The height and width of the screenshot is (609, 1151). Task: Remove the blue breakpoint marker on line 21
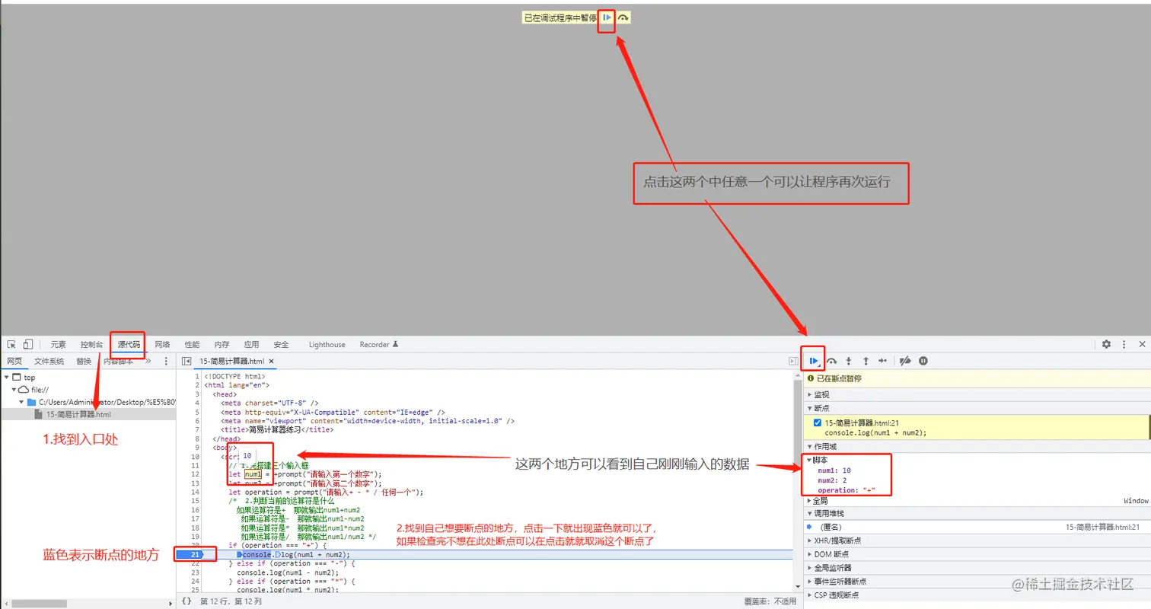click(x=195, y=554)
